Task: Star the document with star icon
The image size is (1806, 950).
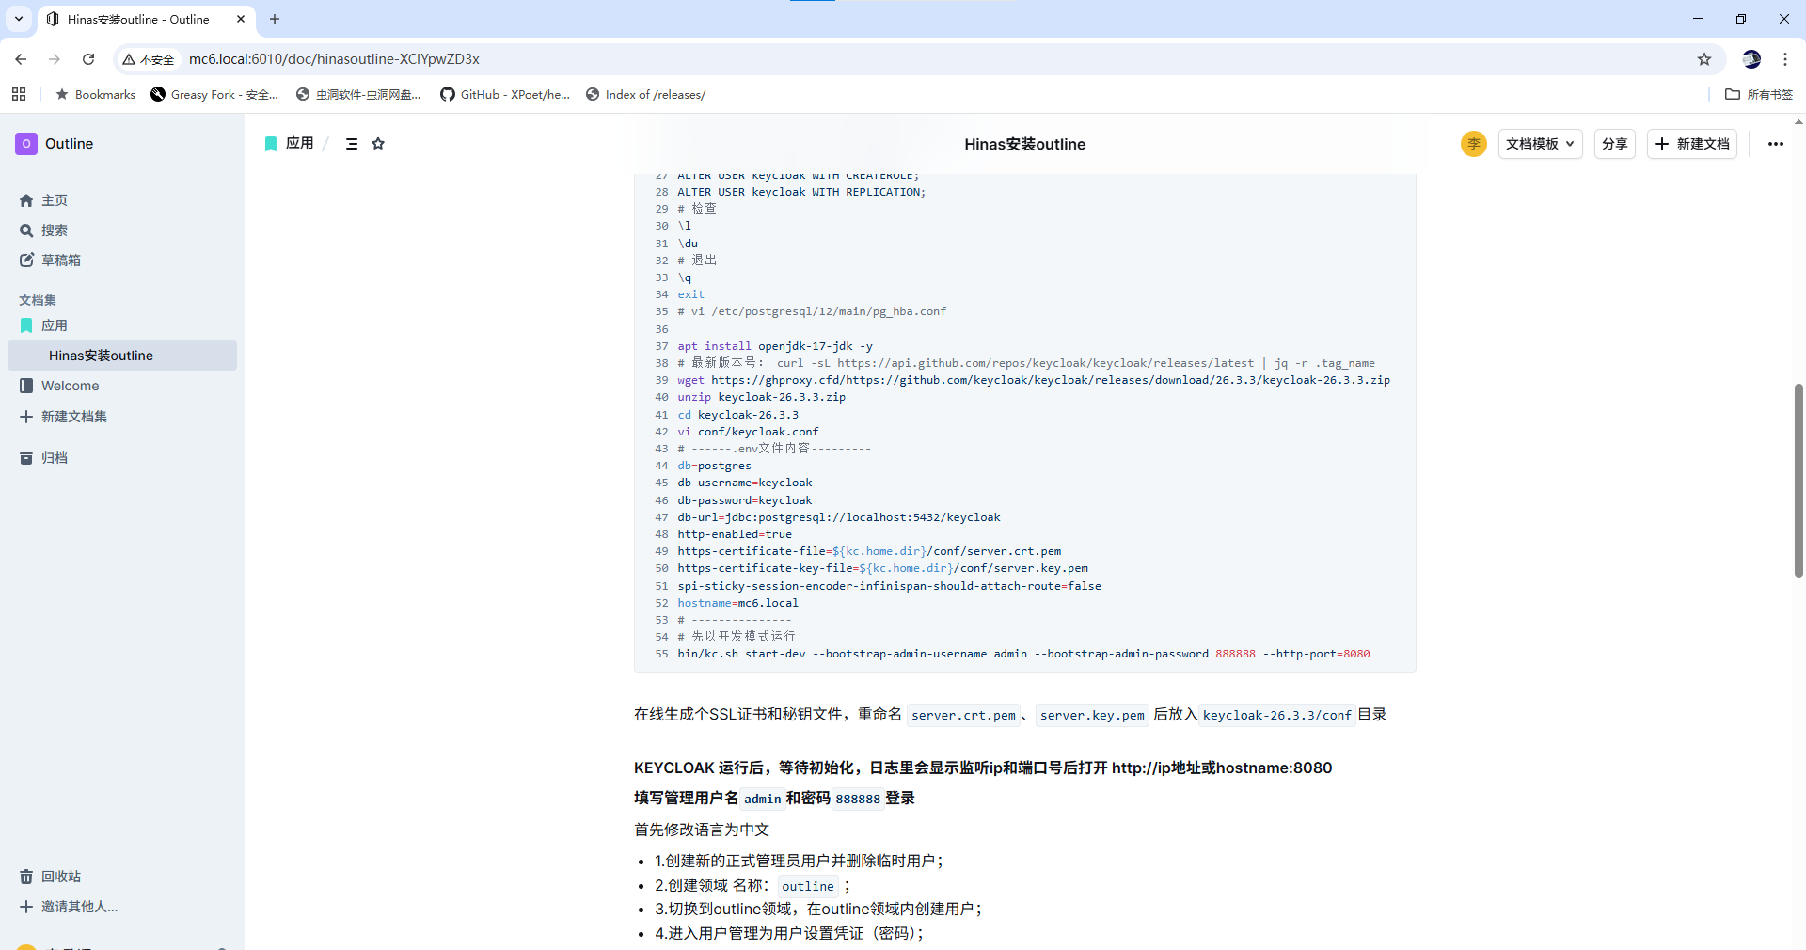Action: pyautogui.click(x=378, y=144)
